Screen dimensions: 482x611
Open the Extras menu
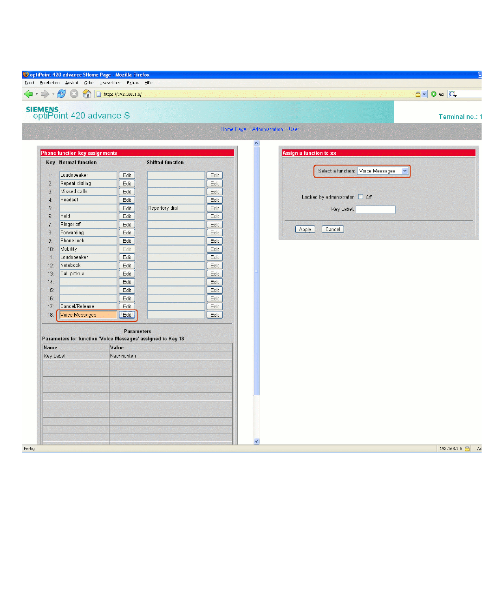132,83
